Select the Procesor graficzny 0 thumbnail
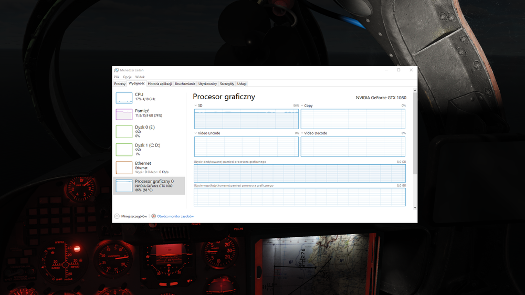This screenshot has width=525, height=295. [x=124, y=186]
